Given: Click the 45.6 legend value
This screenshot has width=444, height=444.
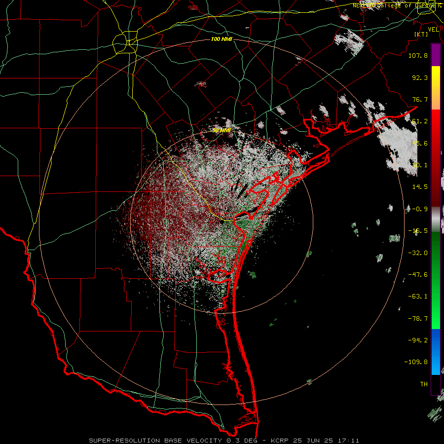Looking at the screenshot, I should coord(420,143).
